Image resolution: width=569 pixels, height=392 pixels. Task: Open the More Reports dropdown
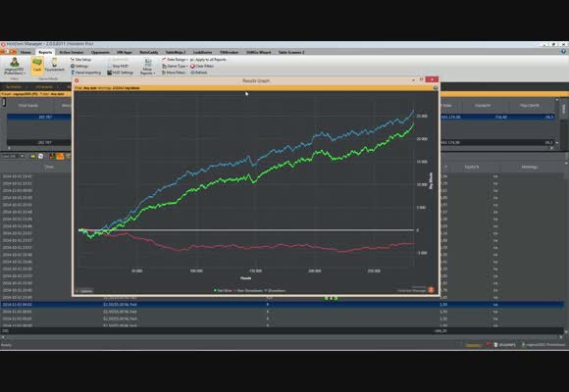[x=147, y=67]
